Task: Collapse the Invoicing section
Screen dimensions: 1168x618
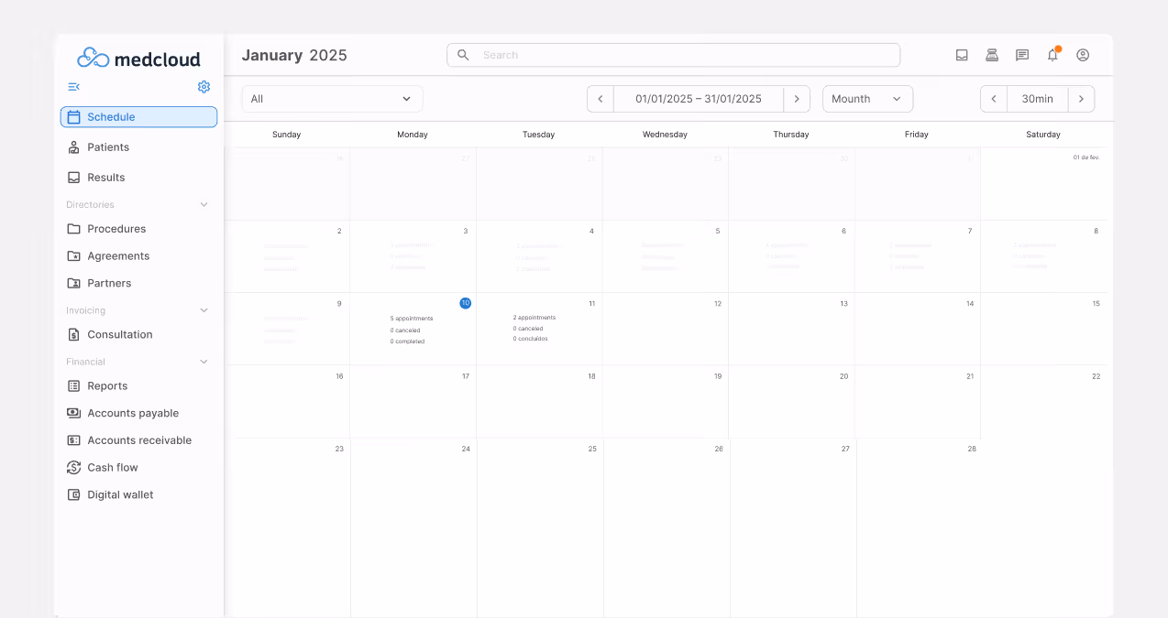Action: coord(203,310)
